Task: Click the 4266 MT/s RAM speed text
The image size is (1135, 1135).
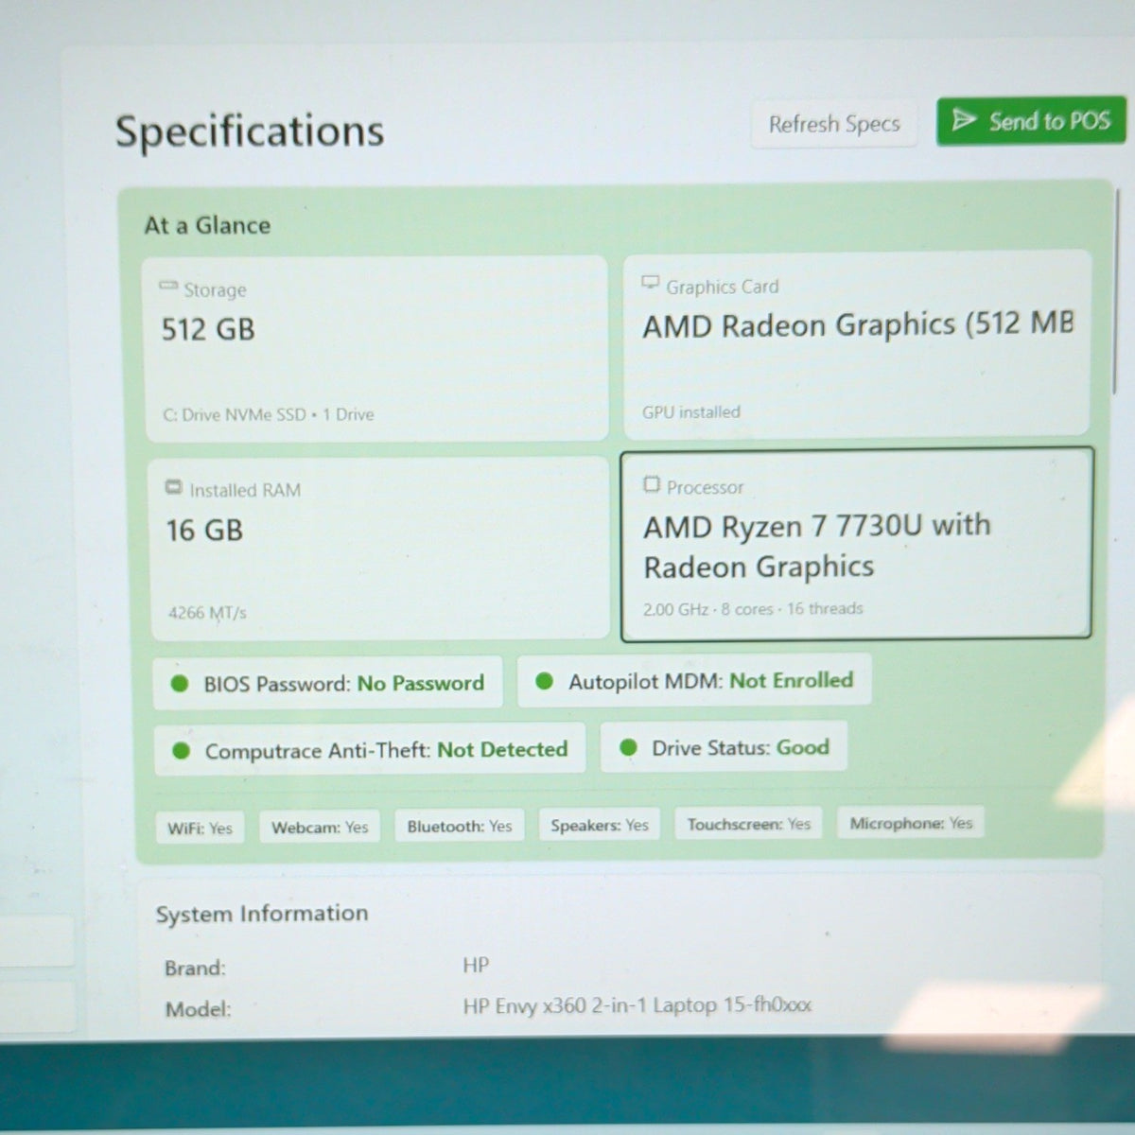Action: coord(207,612)
